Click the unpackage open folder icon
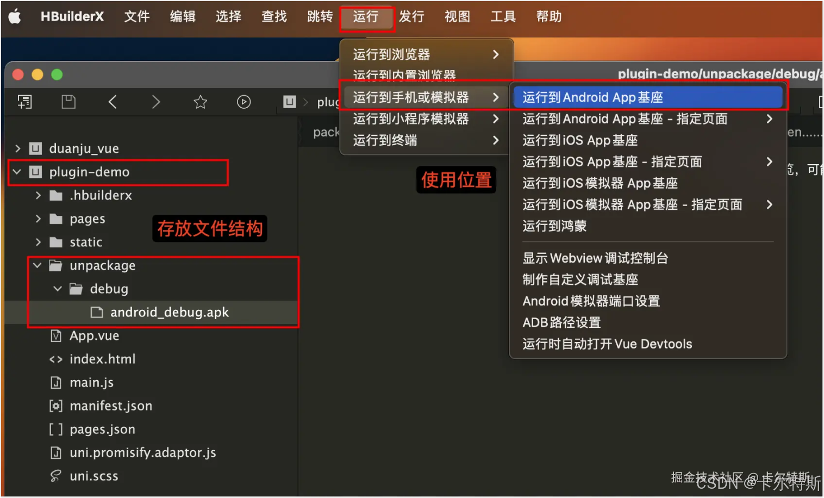This screenshot has width=824, height=498. pos(56,265)
